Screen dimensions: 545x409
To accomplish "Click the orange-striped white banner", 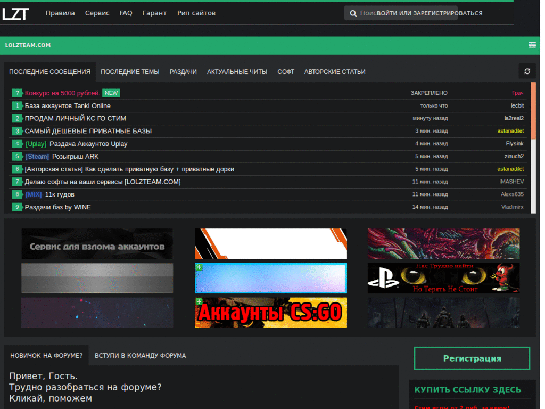I will click(x=271, y=244).
